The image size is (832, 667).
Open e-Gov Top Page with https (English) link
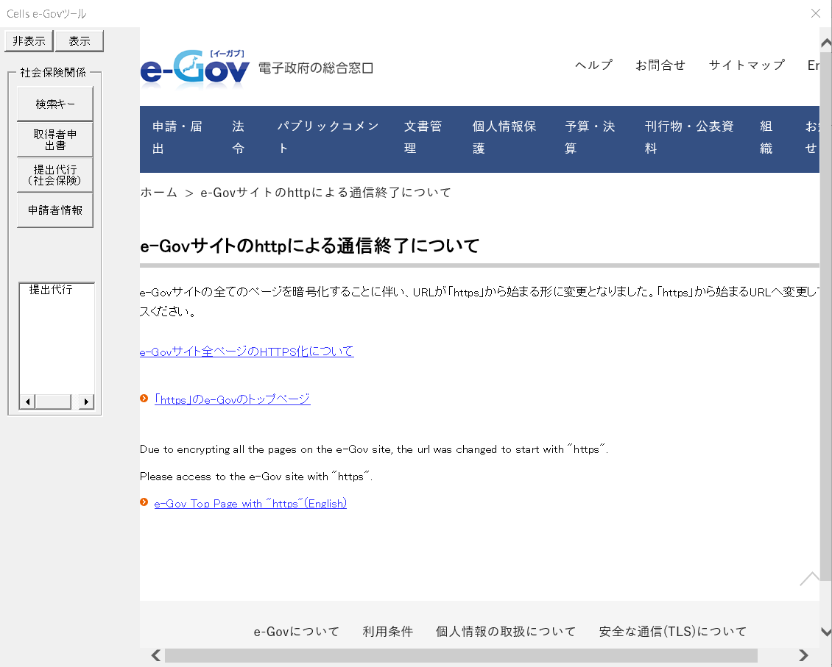click(250, 503)
